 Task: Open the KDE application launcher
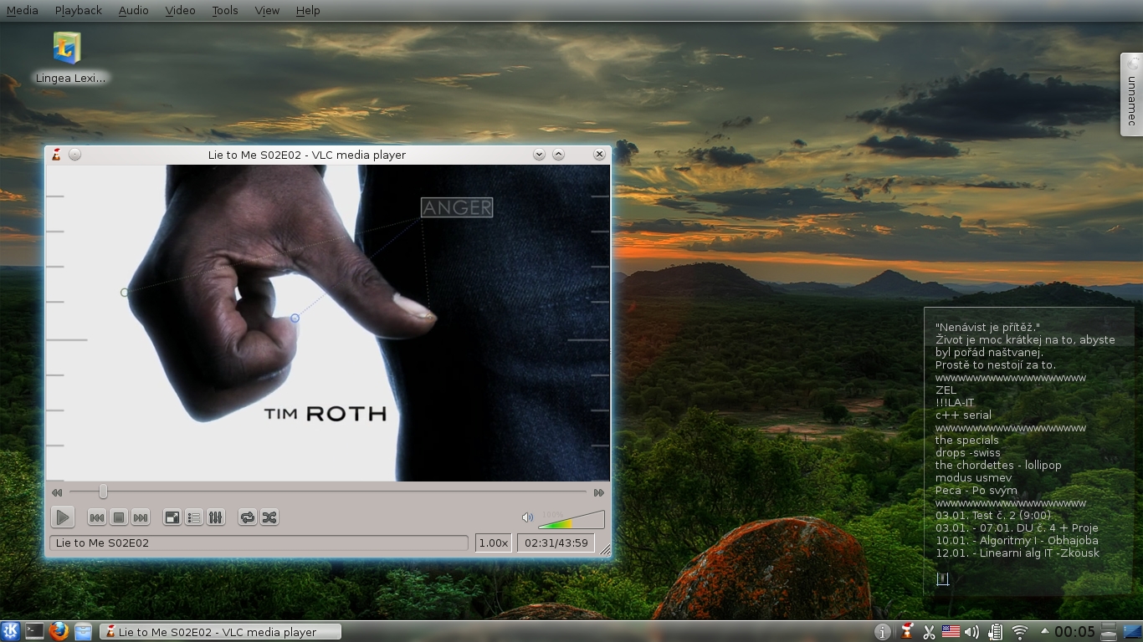pyautogui.click(x=11, y=631)
